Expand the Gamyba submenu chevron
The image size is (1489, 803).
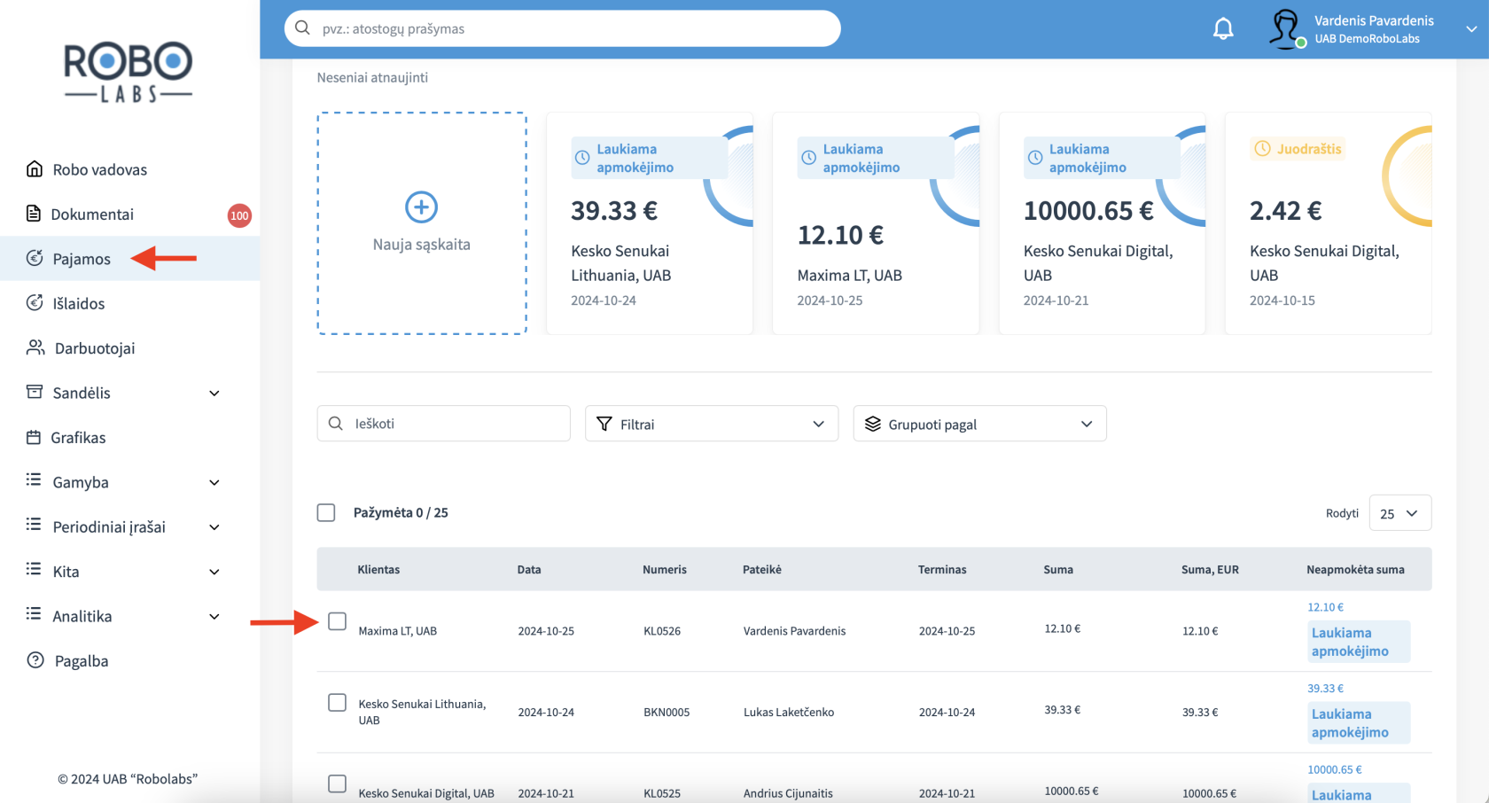[214, 483]
